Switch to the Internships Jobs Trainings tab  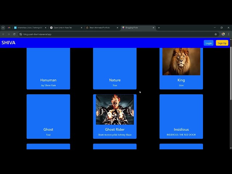[x=30, y=28]
